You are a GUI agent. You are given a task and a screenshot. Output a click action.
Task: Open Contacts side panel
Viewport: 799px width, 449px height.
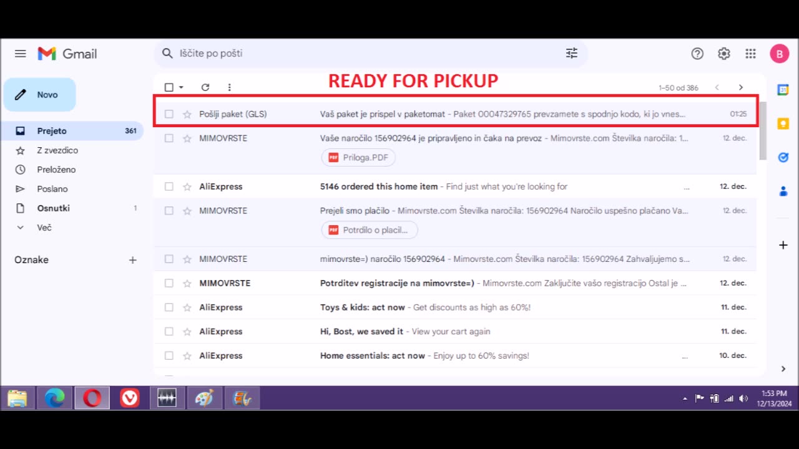(x=783, y=191)
